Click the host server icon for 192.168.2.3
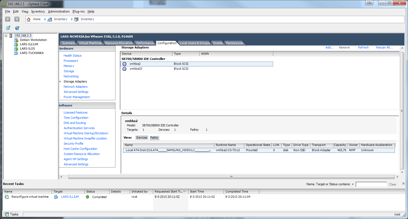This screenshot has width=408, height=219. pyautogui.click(x=11, y=36)
